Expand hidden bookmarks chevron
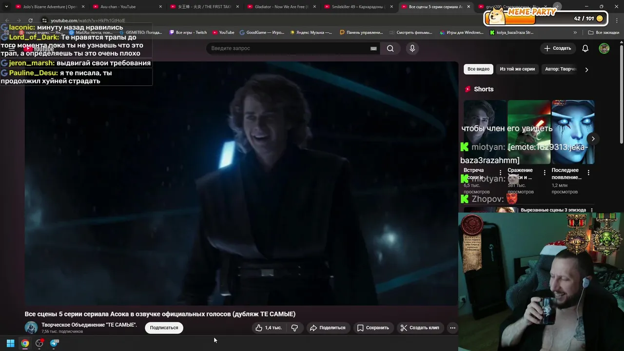 575,33
